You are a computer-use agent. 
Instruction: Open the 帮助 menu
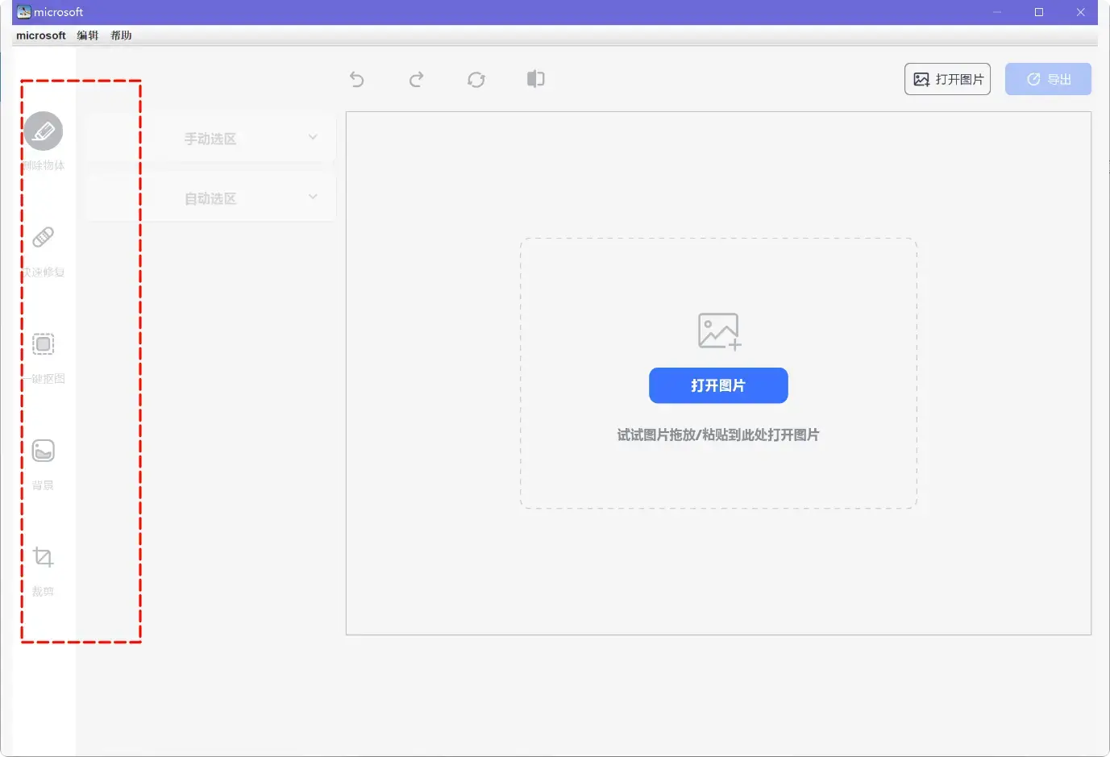pos(122,35)
